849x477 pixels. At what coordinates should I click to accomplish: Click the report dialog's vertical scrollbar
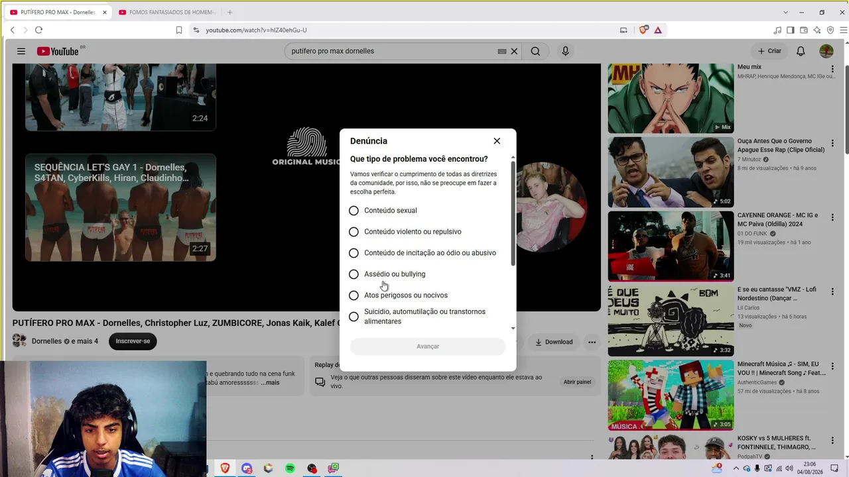pyautogui.click(x=513, y=213)
